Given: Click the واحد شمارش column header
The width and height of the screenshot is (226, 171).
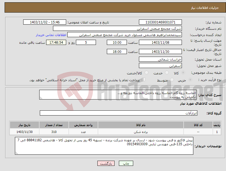Looking at the screenshot, I should click(83, 125).
